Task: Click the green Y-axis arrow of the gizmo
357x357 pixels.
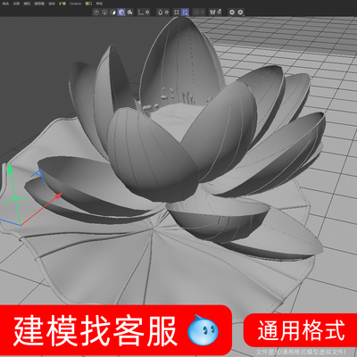Action: [10, 169]
